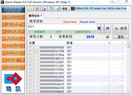Open the 记忆体编辑 sidebar section

coord(13,31)
